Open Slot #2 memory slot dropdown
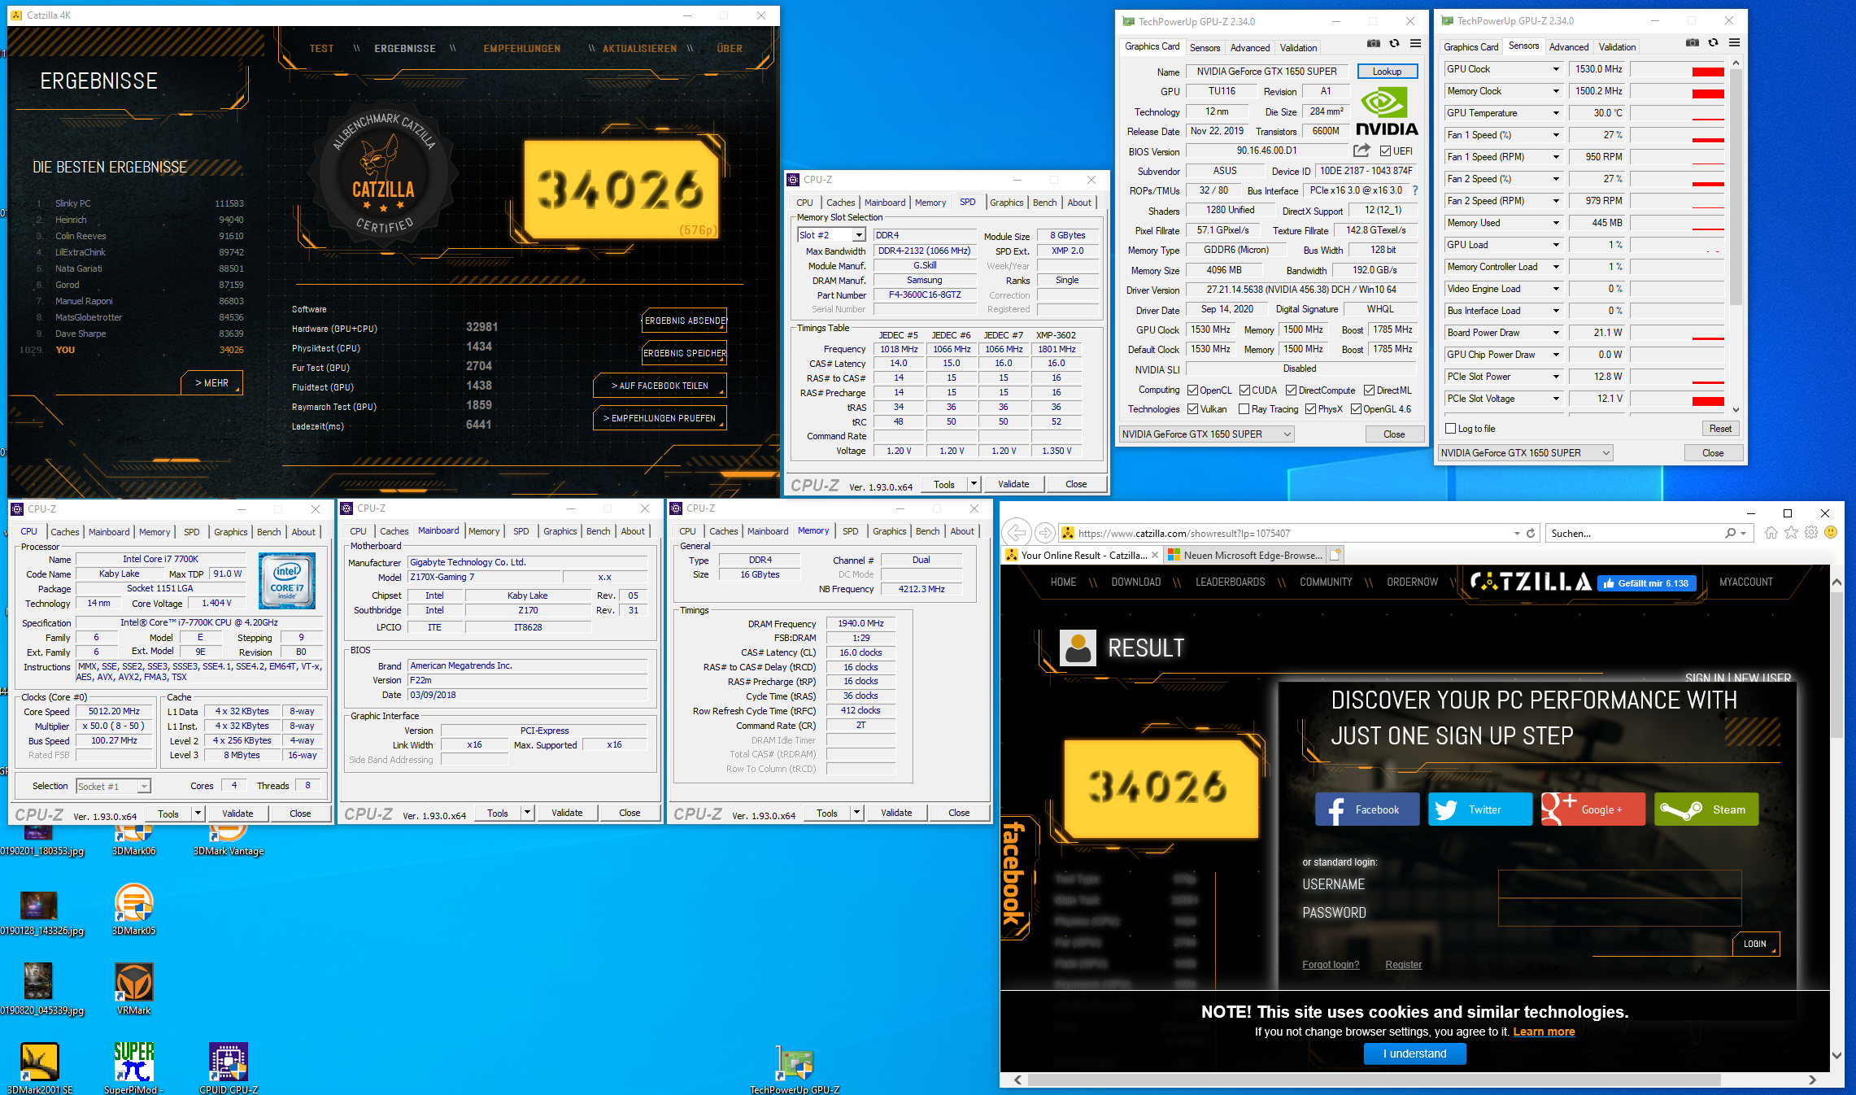This screenshot has height=1095, width=1856. pos(831,235)
